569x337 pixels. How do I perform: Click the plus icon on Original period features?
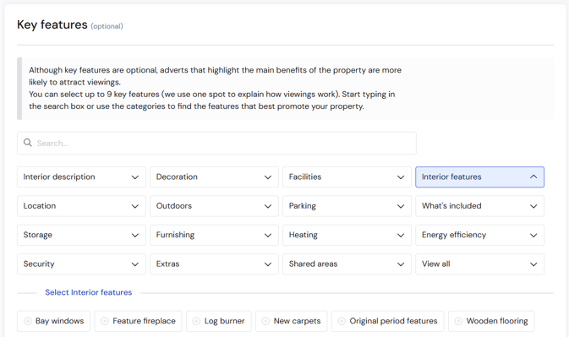342,321
